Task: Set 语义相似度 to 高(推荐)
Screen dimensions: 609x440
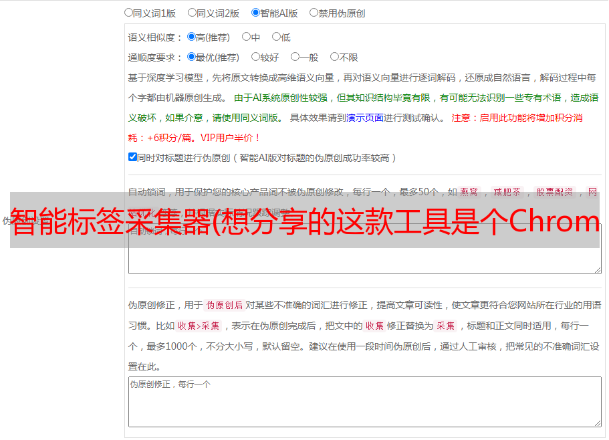Action: [191, 37]
